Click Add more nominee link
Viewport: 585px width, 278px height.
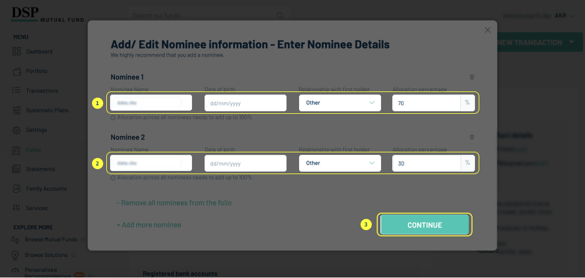tap(149, 225)
